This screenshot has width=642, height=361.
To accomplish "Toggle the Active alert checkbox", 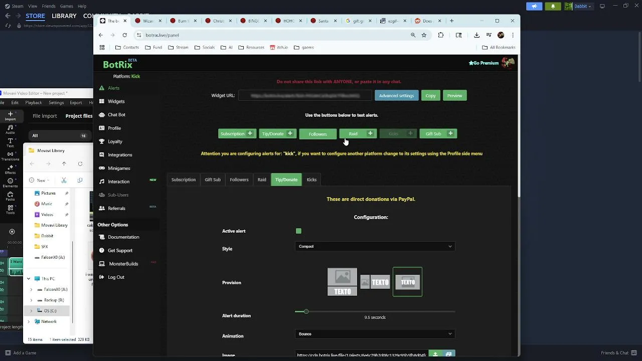I will [298, 231].
